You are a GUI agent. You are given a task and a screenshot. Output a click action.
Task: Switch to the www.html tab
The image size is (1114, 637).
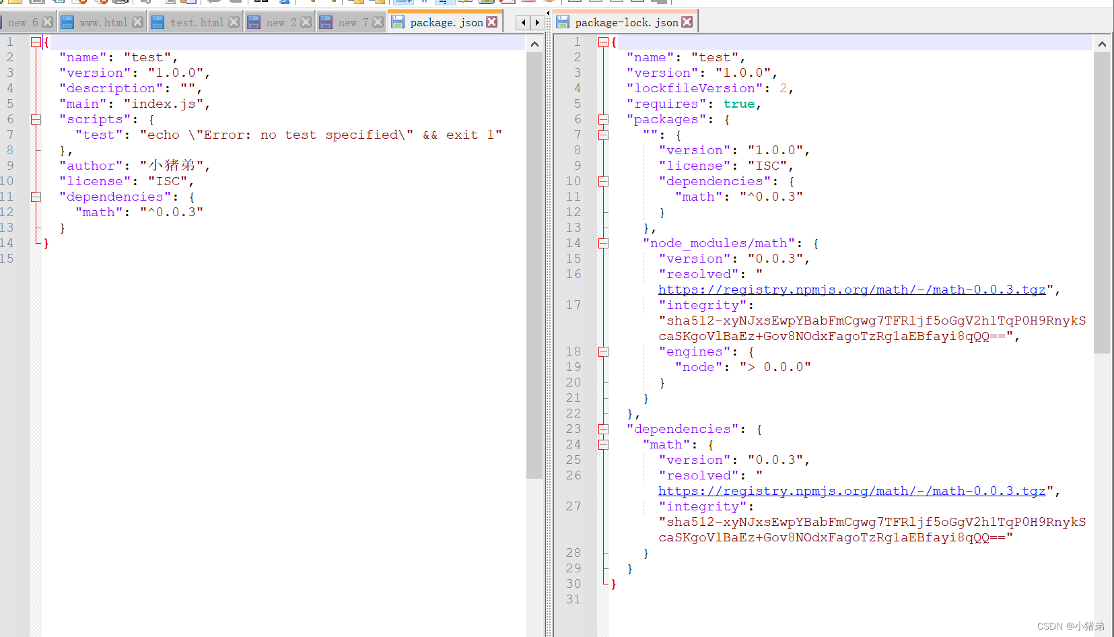tap(102, 22)
